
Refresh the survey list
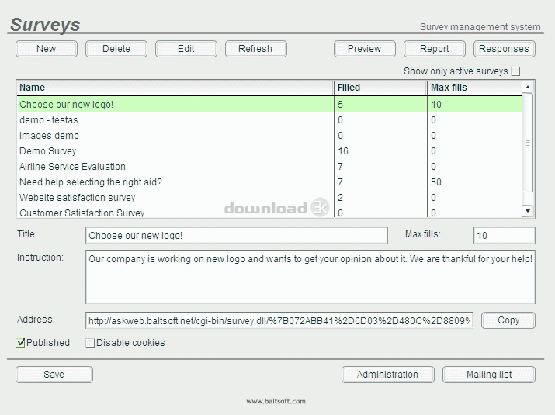coord(255,49)
